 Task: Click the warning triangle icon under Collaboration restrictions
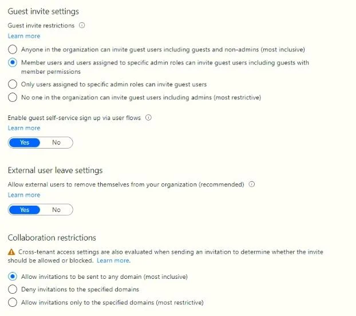coord(11,252)
